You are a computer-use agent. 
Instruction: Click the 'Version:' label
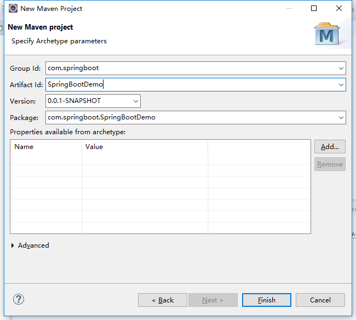coord(22,101)
